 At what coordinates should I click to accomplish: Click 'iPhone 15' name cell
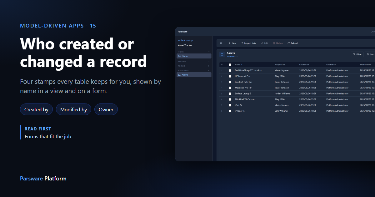[x=240, y=111]
